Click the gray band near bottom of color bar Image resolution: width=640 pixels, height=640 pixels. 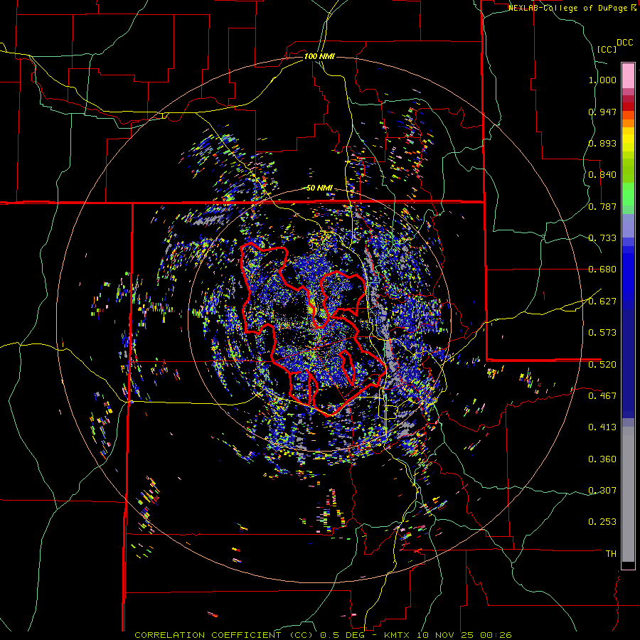628,494
